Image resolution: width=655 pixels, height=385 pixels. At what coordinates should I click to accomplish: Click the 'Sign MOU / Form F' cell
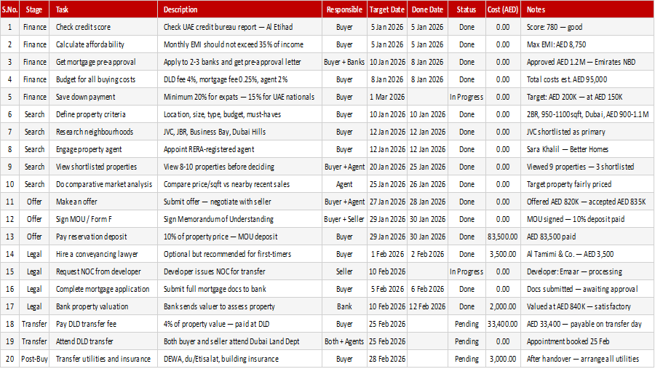point(103,219)
